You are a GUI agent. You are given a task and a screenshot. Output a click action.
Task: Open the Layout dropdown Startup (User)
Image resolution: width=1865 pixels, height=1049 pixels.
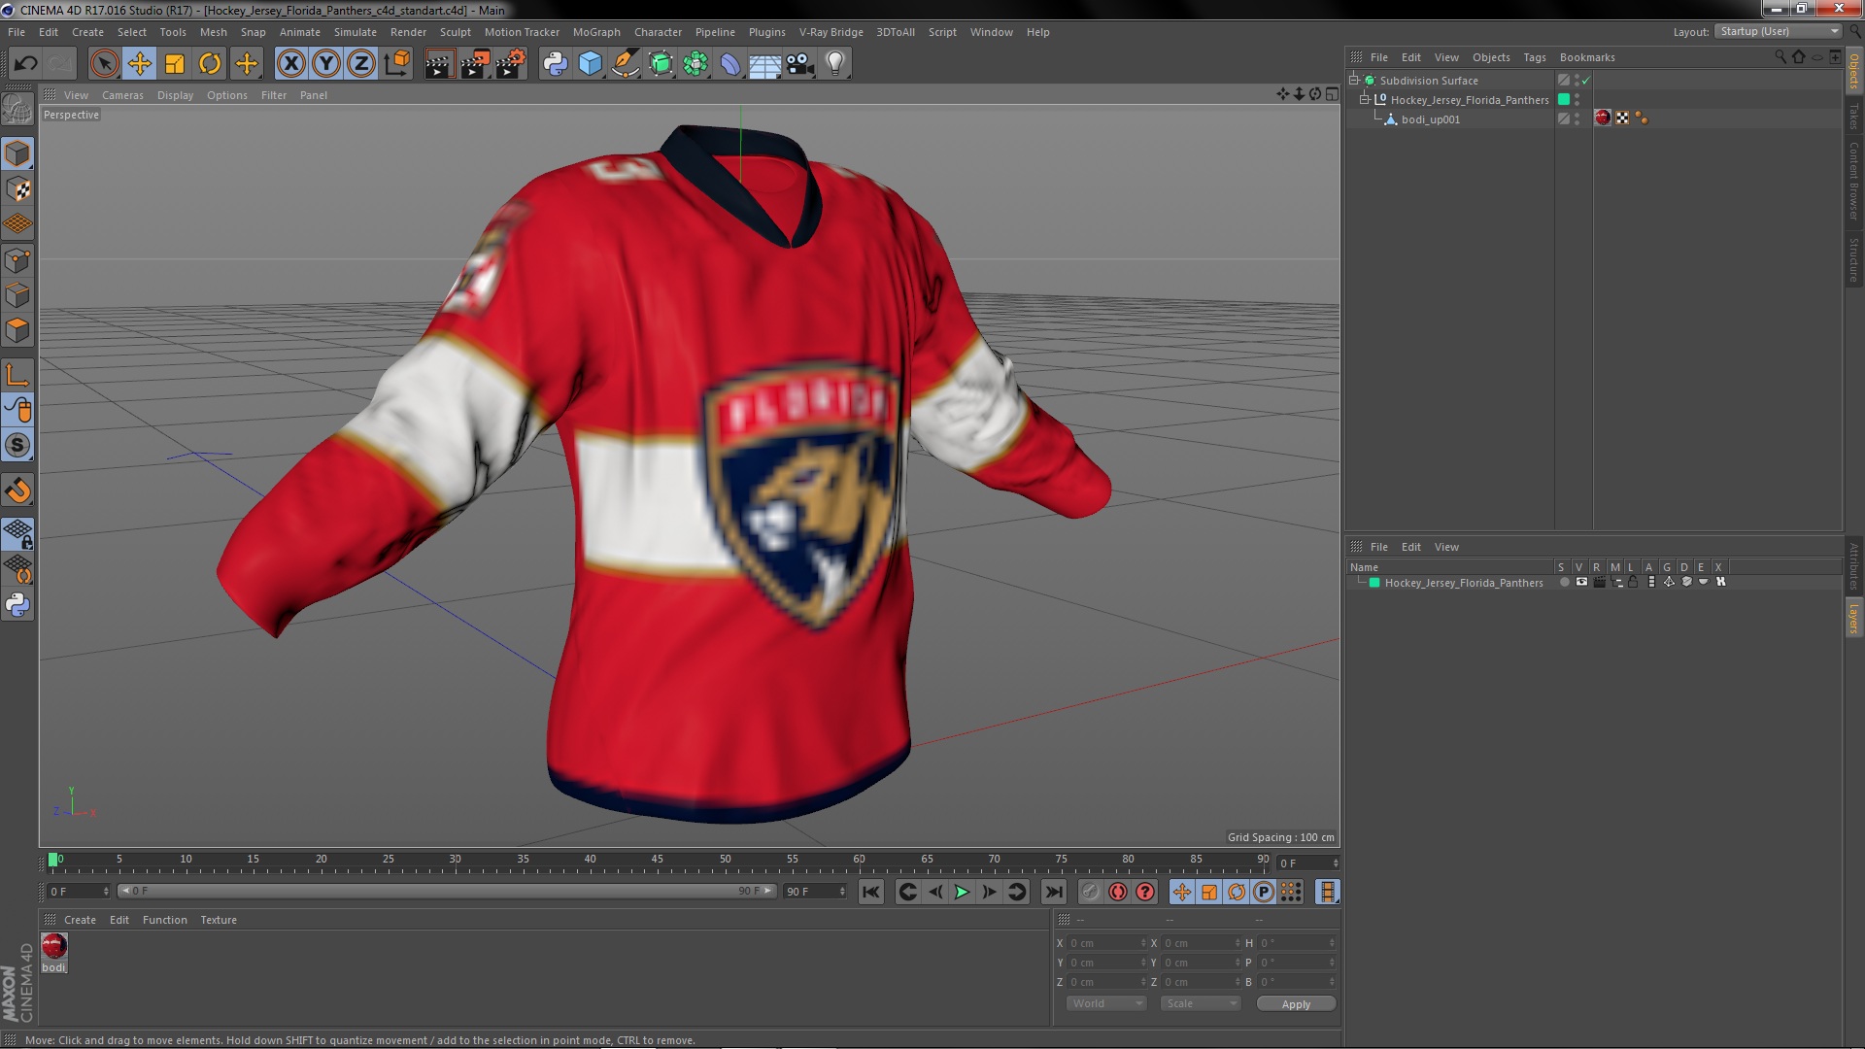pos(1779,31)
